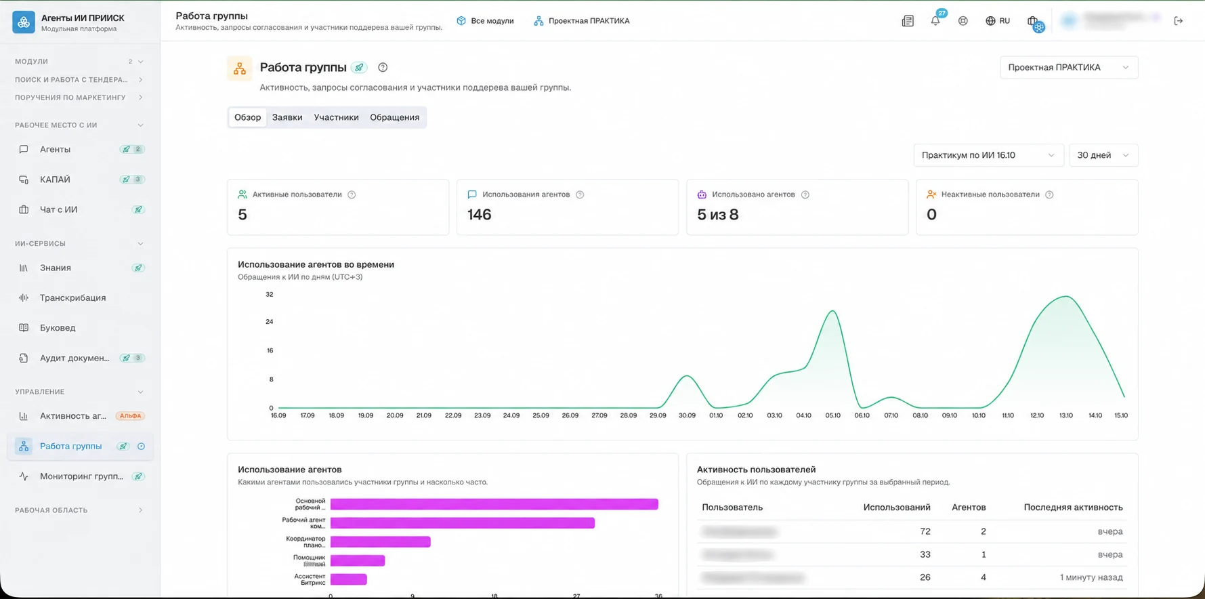Open Активность агентов in the sidebar

point(80,416)
